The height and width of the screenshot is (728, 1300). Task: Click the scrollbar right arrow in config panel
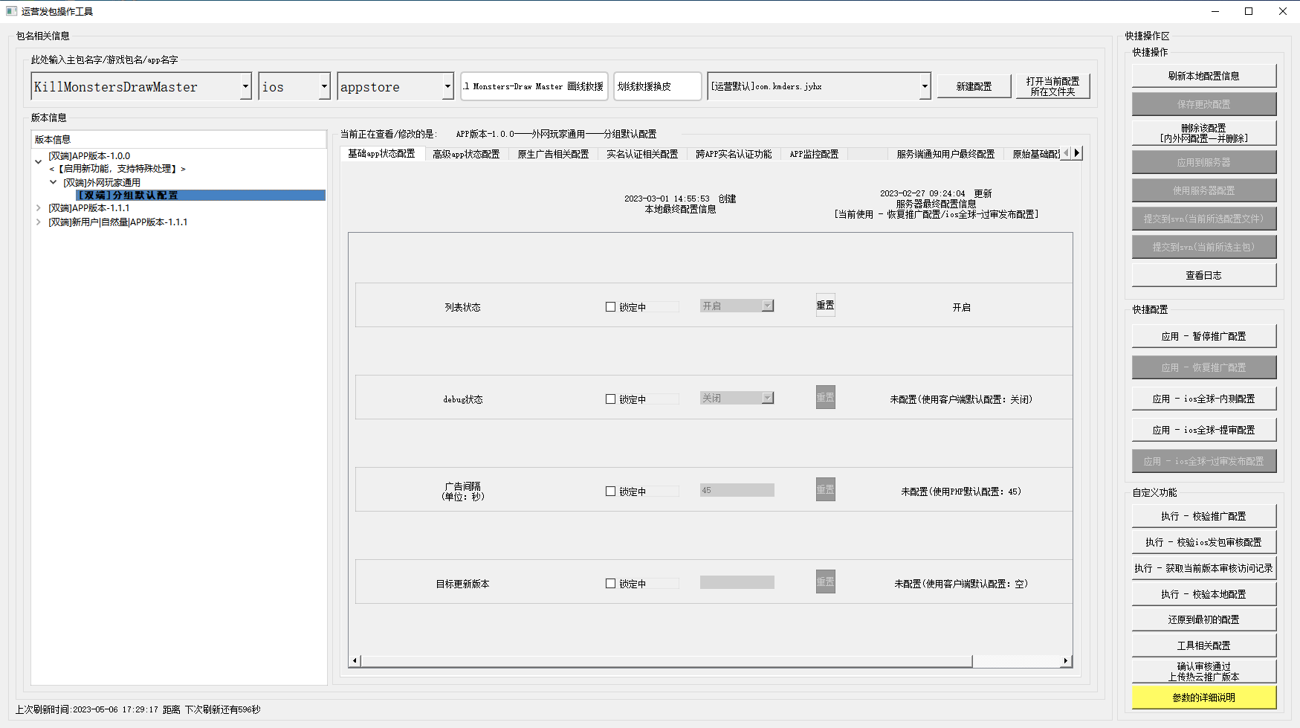1066,660
